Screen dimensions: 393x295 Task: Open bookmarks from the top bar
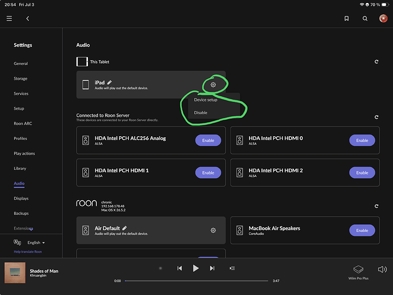[x=346, y=18]
